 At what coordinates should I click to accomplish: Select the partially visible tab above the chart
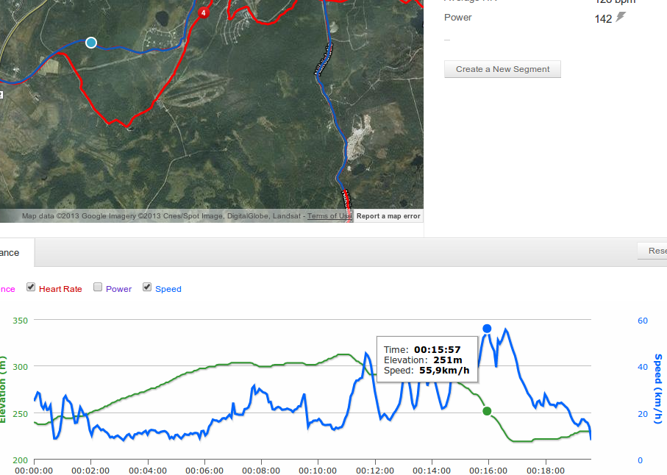coord(13,253)
